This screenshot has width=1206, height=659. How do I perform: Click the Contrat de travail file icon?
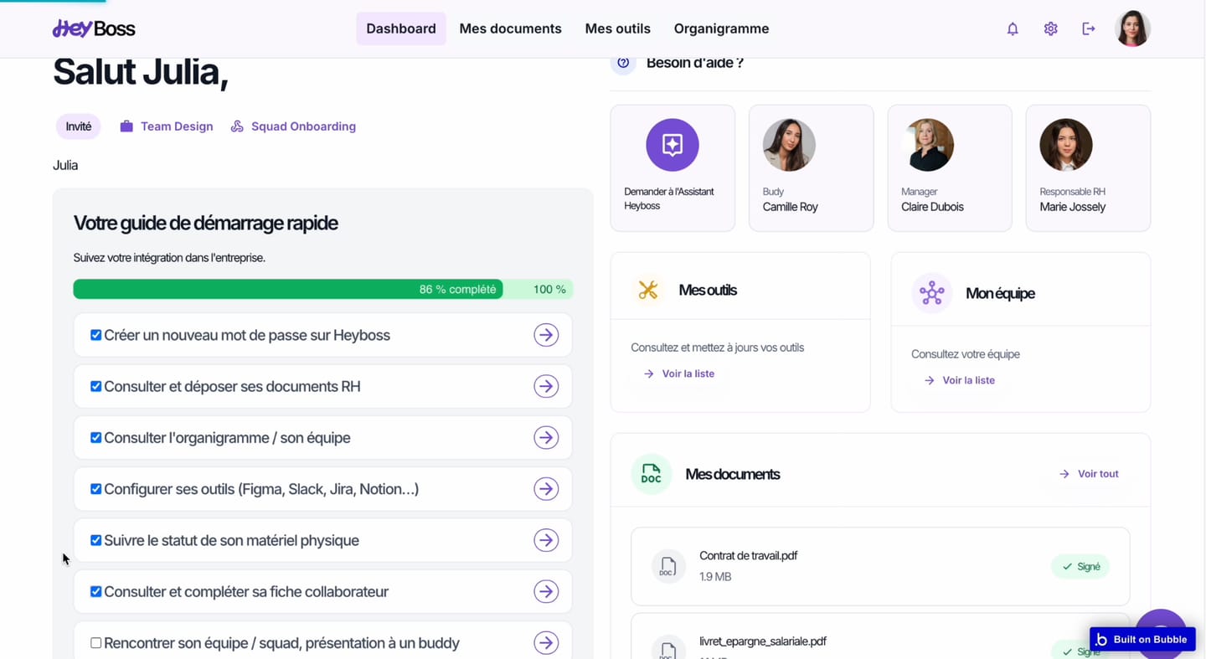coord(668,566)
